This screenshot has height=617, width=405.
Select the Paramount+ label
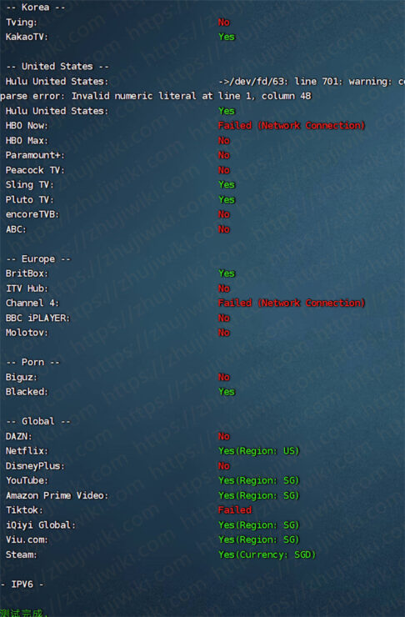[35, 155]
